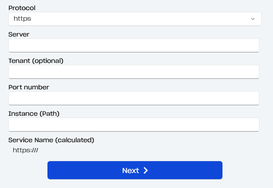Viewport: 273px width, 188px height.
Task: Click the right chevron icon on Next button
Action: (x=146, y=170)
